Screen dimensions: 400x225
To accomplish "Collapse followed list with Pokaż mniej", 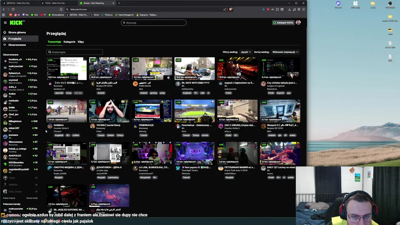I will point(32,198).
